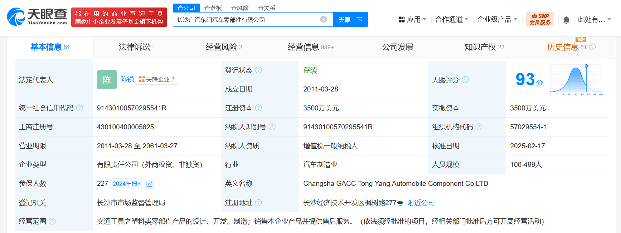621x233 pixels.
Task: Select the 历史信息 tab
Action: (567, 47)
